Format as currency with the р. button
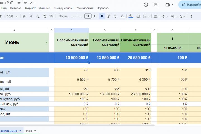This screenshot has height=134, width=201. 24,16
